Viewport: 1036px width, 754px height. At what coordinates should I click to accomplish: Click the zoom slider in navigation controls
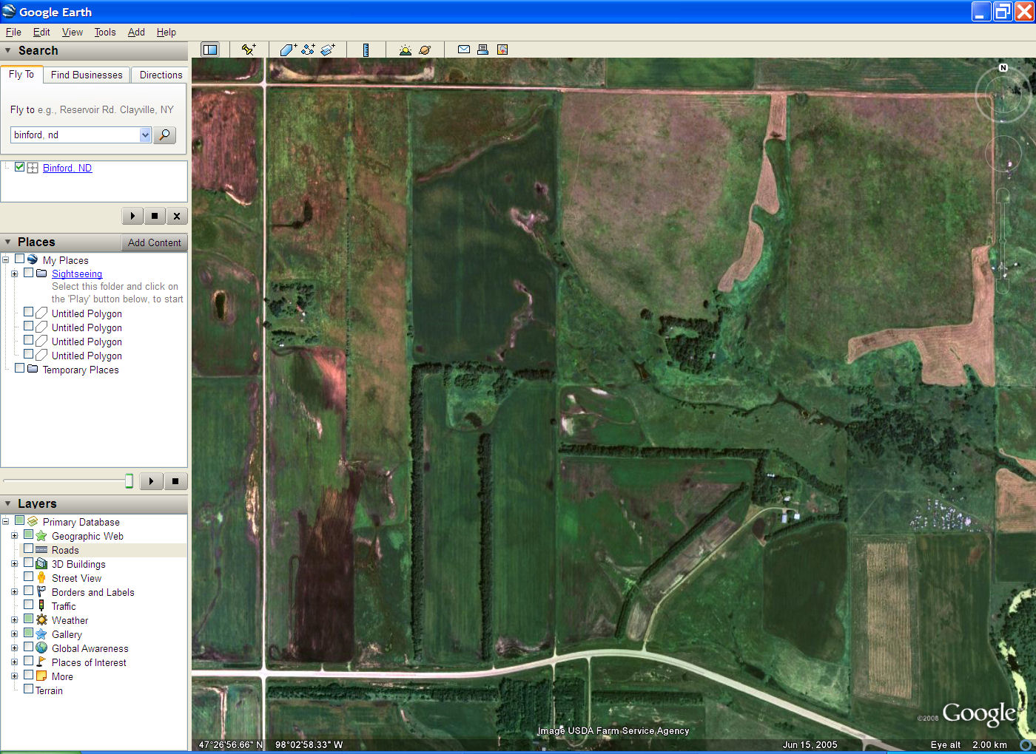click(x=1003, y=240)
